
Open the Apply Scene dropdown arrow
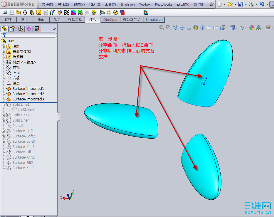pyautogui.click(x=263, y=28)
